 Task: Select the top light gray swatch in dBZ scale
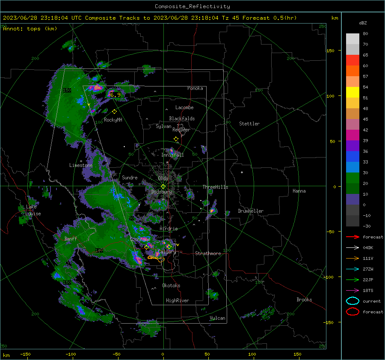[352, 39]
